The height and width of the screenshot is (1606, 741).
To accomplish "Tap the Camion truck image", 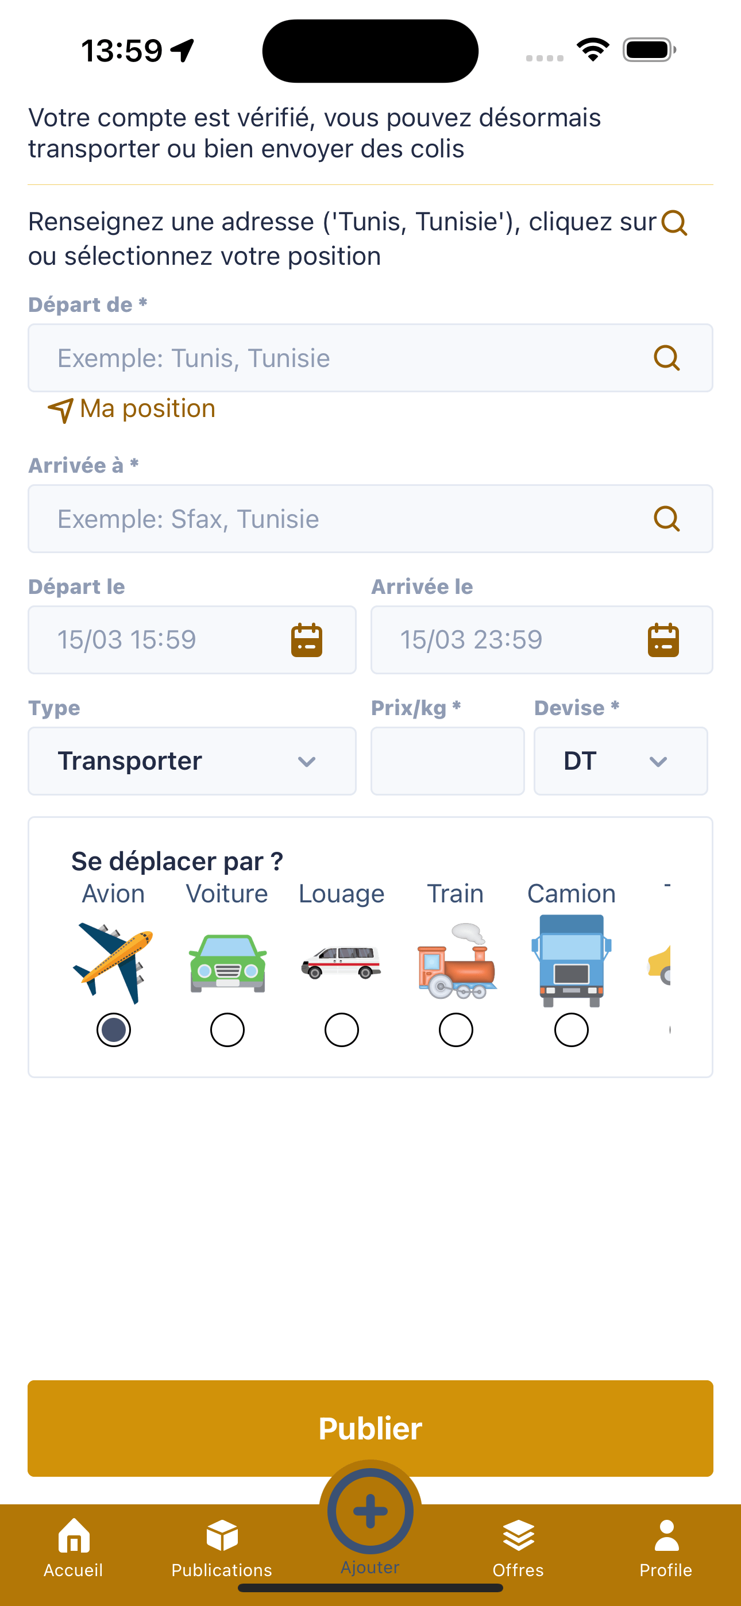I will point(572,960).
